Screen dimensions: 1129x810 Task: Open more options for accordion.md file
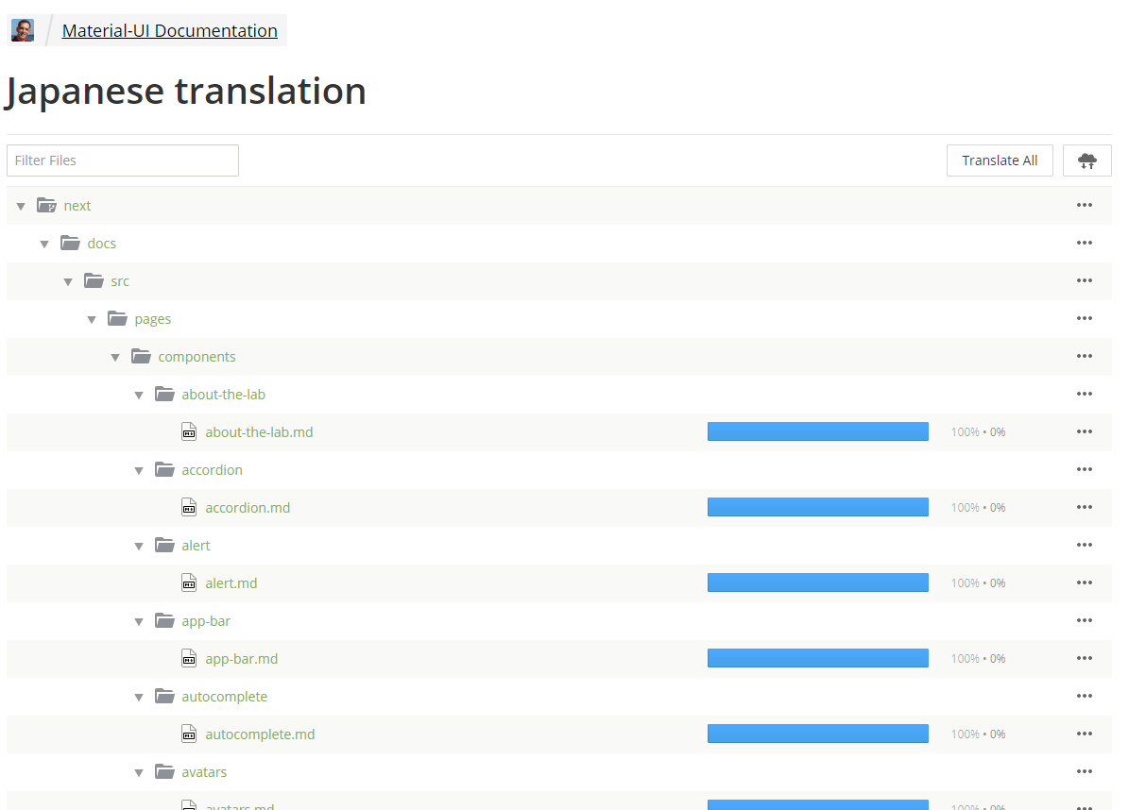(x=1085, y=507)
